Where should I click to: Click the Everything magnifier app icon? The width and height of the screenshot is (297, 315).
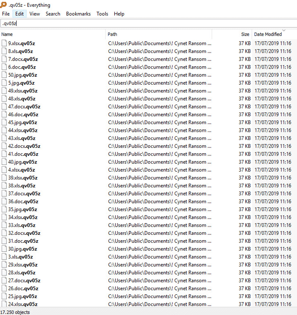coord(3,4)
